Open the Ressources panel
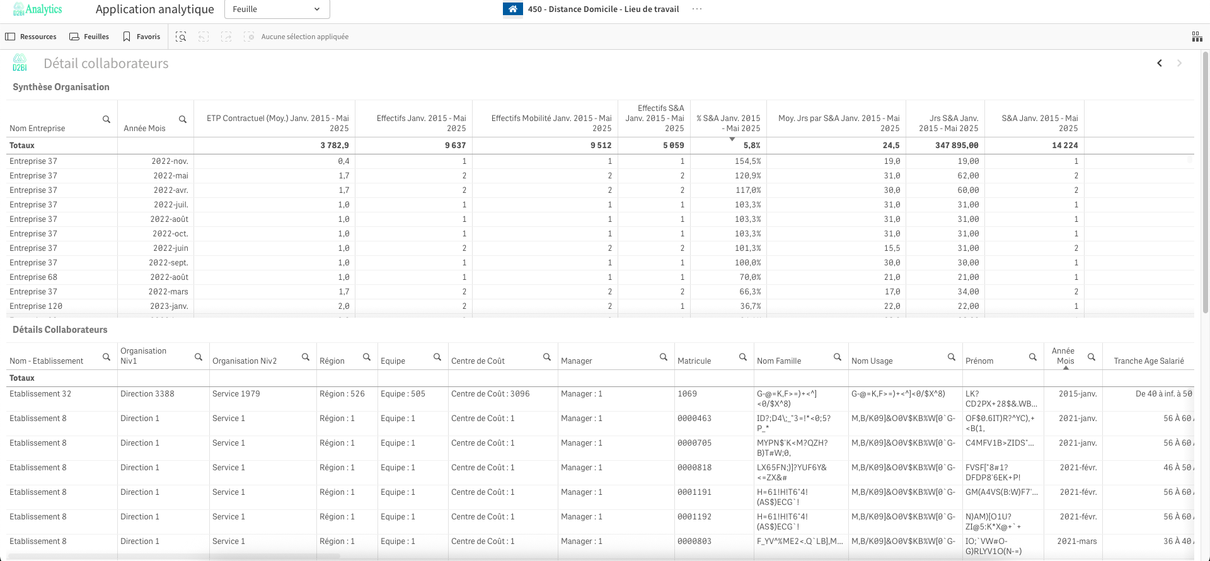The height and width of the screenshot is (561, 1210). [31, 37]
